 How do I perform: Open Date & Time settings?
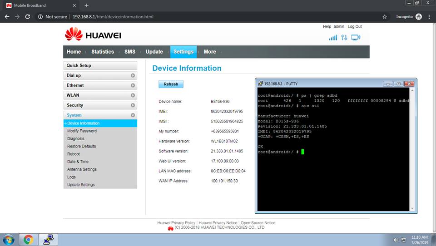coord(78,162)
